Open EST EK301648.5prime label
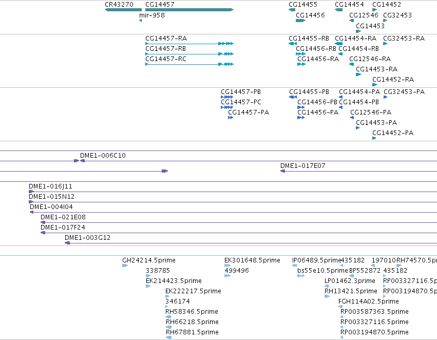The height and width of the screenshot is (340, 437). click(x=253, y=260)
